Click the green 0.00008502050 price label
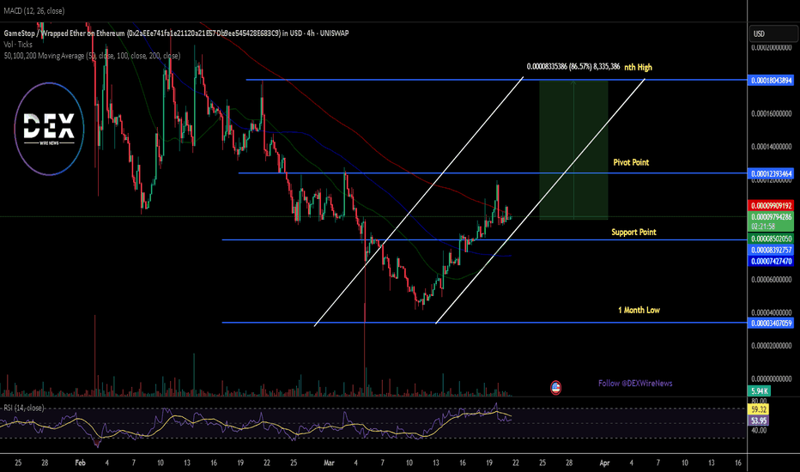The image size is (800, 472). (x=772, y=239)
